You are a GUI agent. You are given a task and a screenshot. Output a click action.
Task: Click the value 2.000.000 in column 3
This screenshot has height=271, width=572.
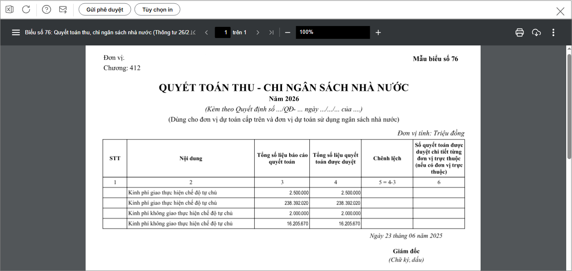coord(299,213)
